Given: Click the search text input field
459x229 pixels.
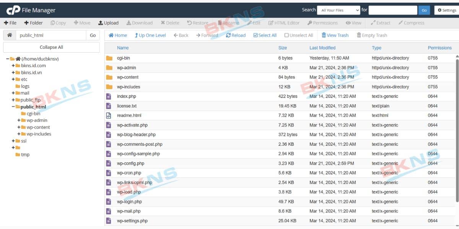Looking at the screenshot, I should 392,10.
